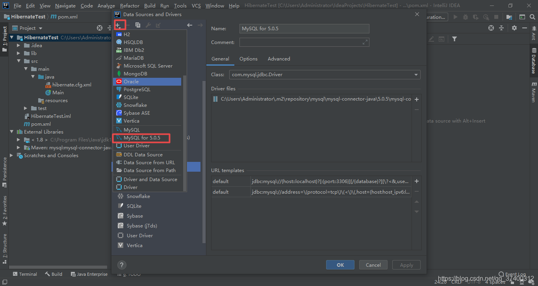This screenshot has width=538, height=286.
Task: Expand the Comment field with arrow icon
Action: [365, 42]
